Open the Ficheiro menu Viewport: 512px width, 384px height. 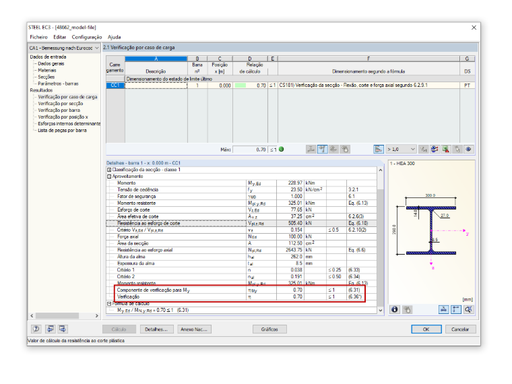(38, 37)
